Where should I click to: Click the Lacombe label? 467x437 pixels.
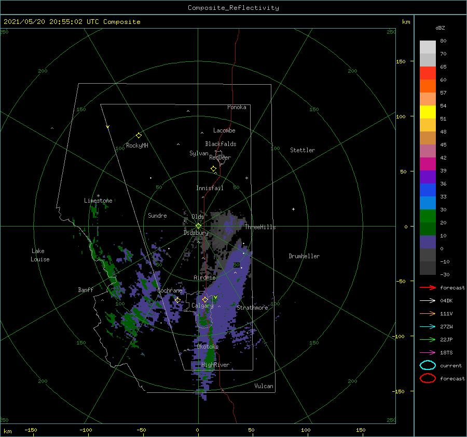(x=224, y=130)
